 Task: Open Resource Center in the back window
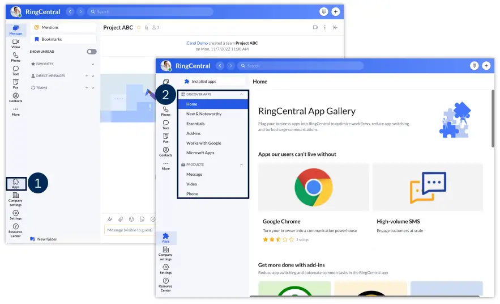[x=16, y=230]
